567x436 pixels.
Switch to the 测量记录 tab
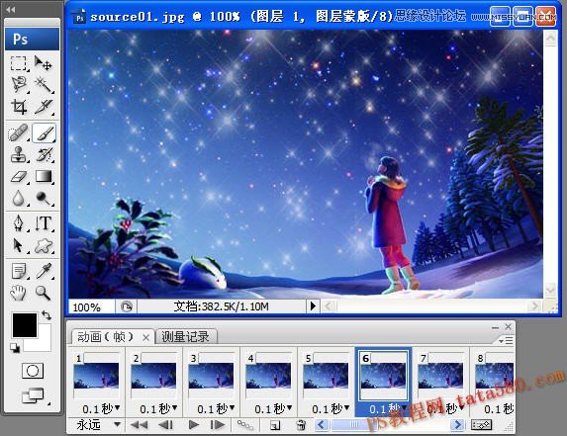185,337
